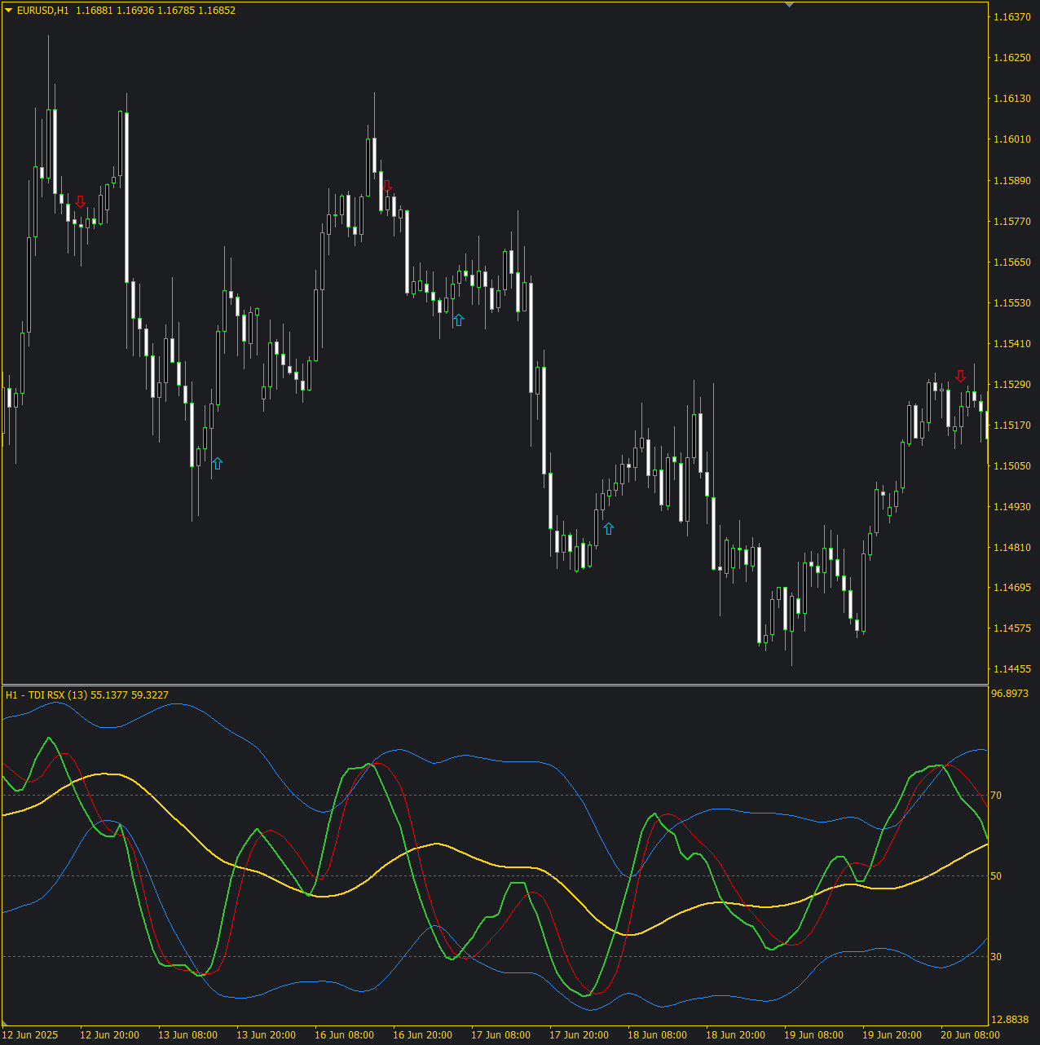This screenshot has width=1040, height=1045.
Task: Click the '1.16010' price scale label
Action: point(1011,139)
